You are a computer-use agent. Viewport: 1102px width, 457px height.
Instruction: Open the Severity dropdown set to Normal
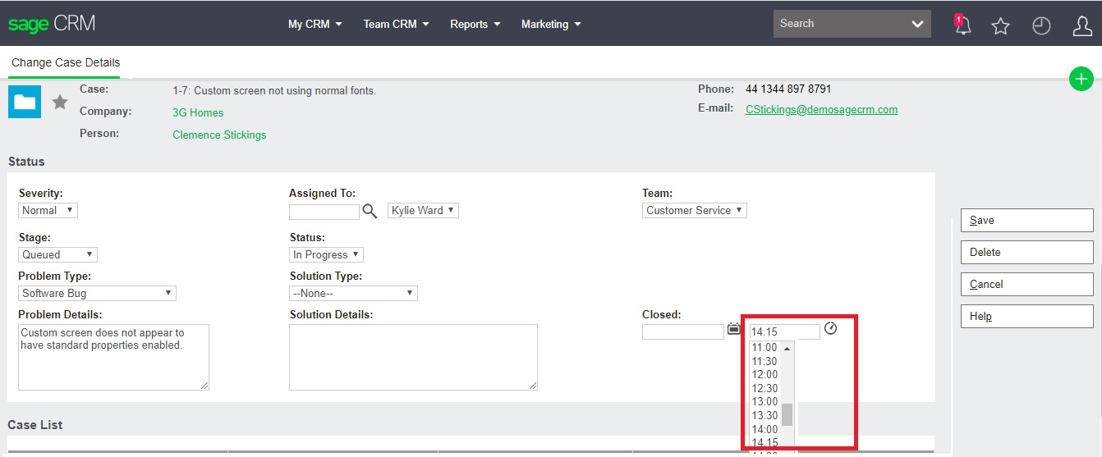[x=48, y=210]
